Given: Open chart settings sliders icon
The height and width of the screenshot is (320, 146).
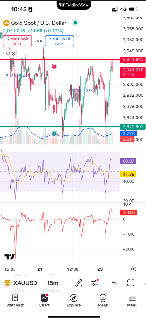Looking at the screenshot, I should (95, 283).
